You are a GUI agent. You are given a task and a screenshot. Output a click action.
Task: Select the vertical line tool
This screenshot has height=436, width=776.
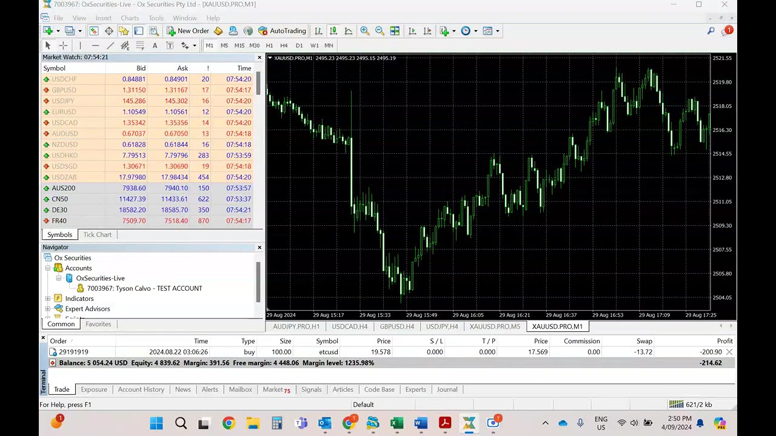(80, 45)
